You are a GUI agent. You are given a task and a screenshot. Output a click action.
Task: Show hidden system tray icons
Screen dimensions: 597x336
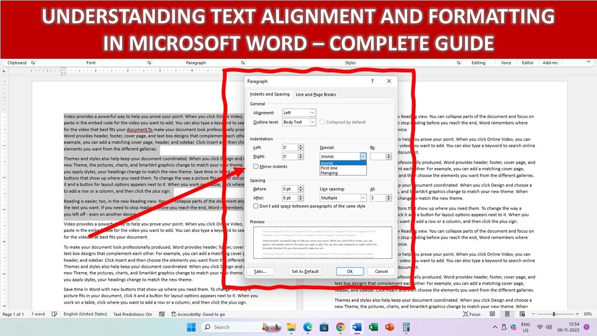[x=495, y=327]
